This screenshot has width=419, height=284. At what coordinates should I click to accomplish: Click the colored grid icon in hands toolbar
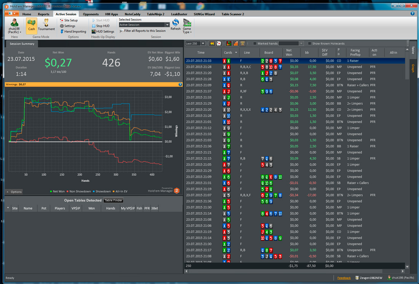pyautogui.click(x=229, y=43)
